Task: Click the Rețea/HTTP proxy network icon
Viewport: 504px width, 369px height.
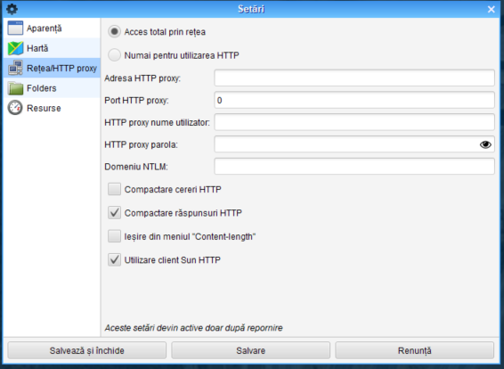Action: coord(15,68)
